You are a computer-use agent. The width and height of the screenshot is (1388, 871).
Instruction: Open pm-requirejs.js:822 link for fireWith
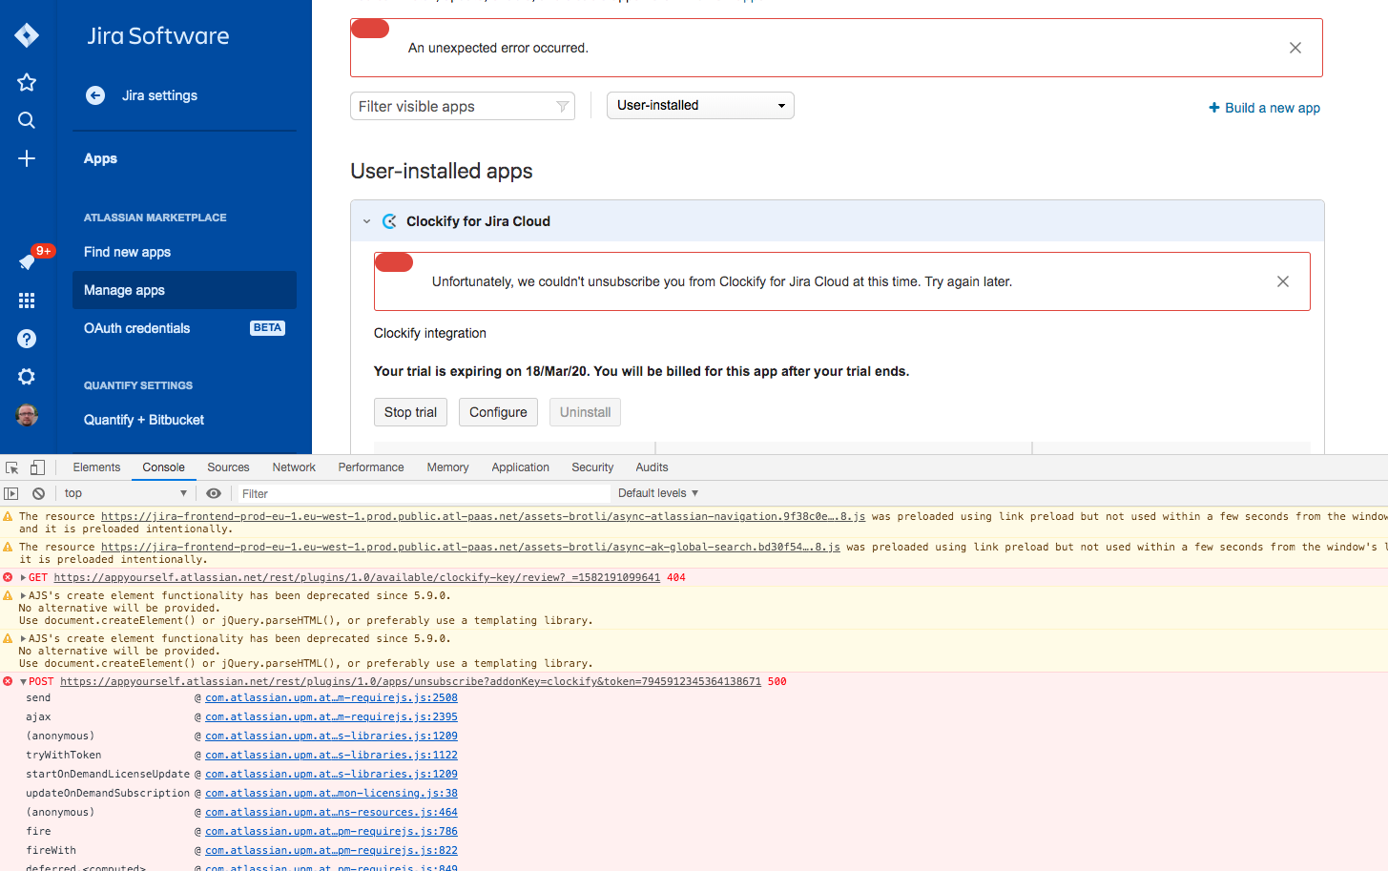point(331,851)
